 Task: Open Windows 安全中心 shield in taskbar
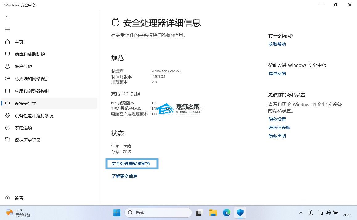(240, 212)
